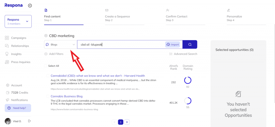Click the Respona logo

14,5
